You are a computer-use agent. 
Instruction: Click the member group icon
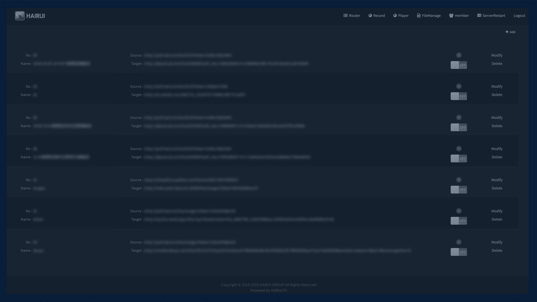[451, 16]
